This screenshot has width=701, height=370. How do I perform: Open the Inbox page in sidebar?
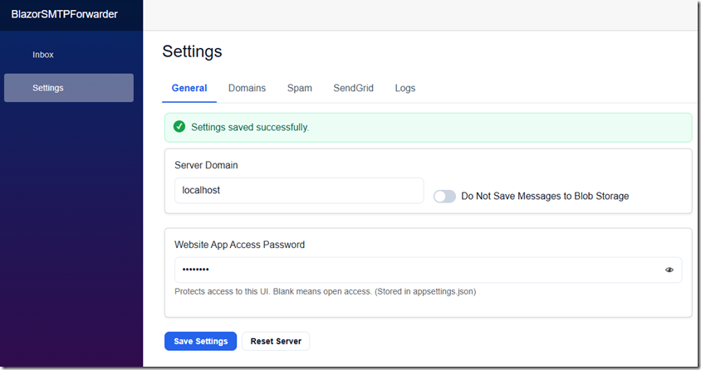tap(43, 55)
